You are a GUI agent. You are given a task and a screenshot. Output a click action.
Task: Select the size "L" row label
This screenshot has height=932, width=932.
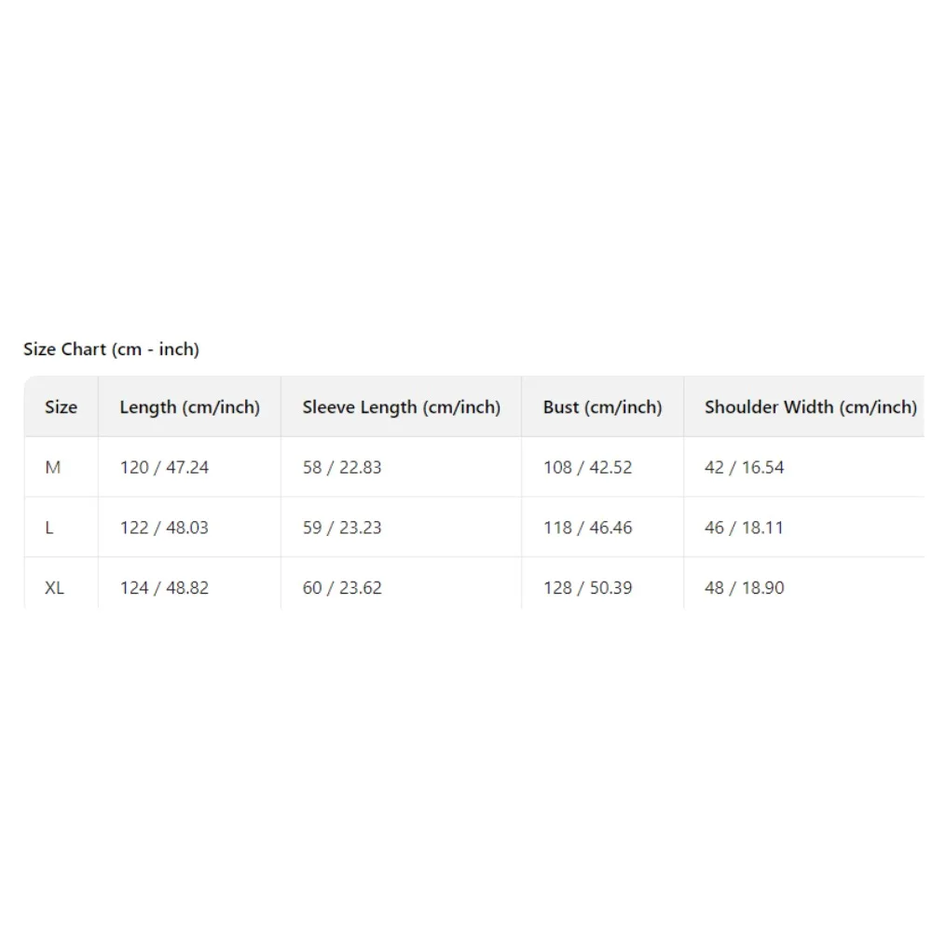click(49, 528)
